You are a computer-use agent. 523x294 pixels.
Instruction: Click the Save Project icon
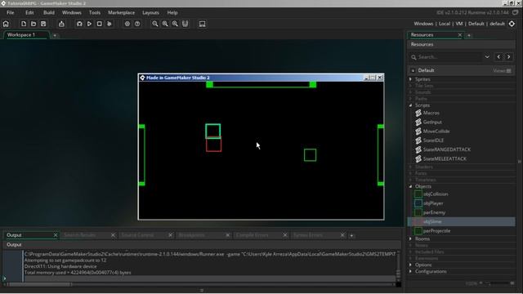43,24
